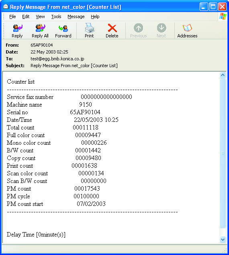Click the vertical scrollbar thumb

(x=223, y=153)
